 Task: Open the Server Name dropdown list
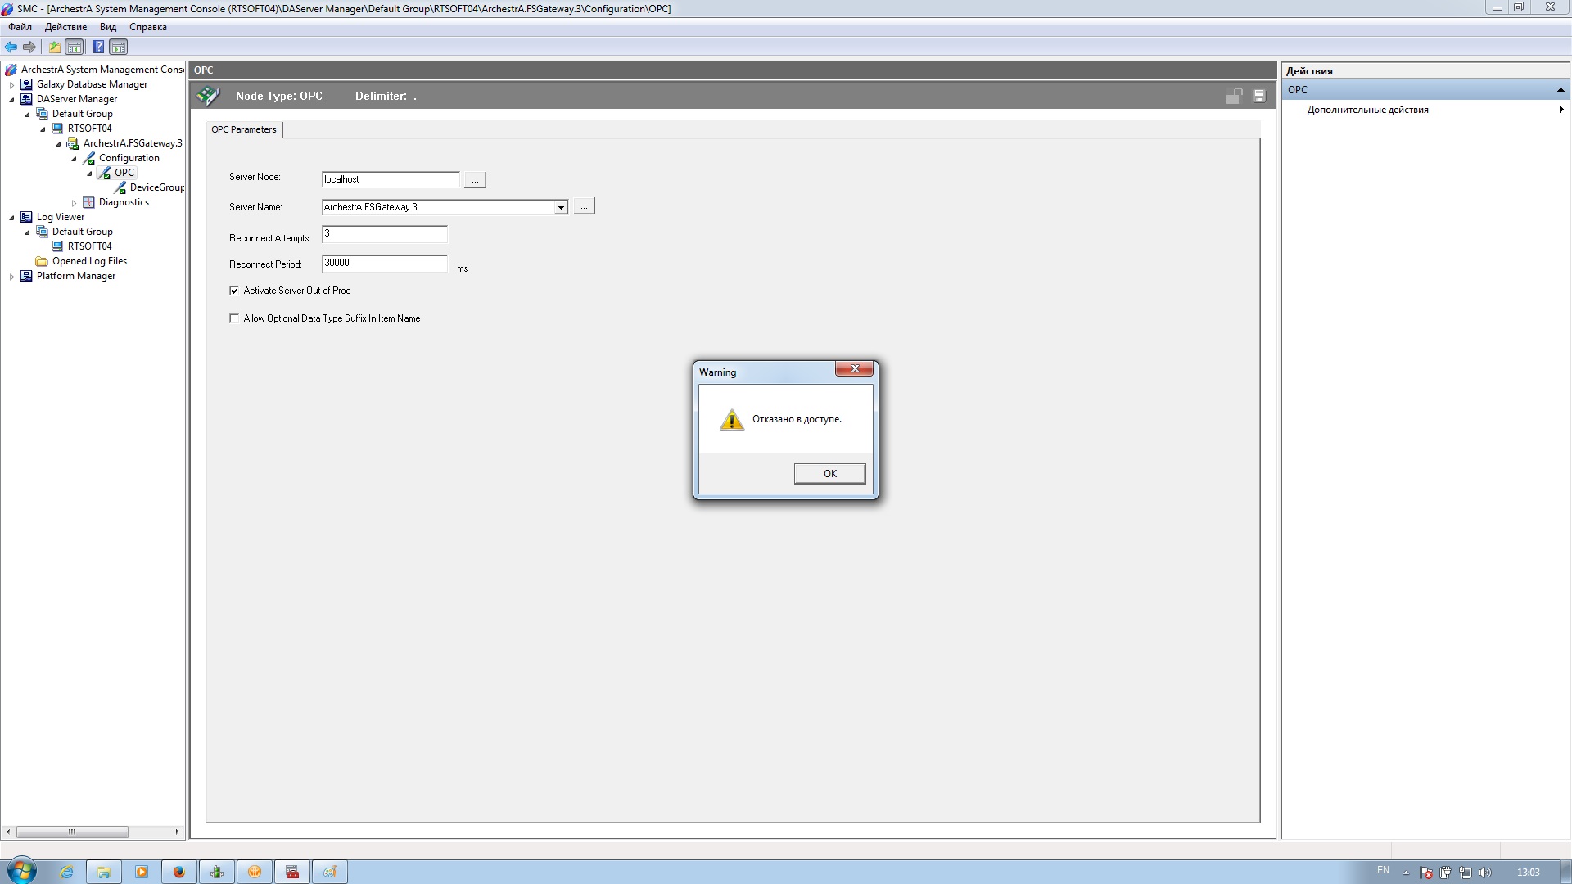pos(561,208)
